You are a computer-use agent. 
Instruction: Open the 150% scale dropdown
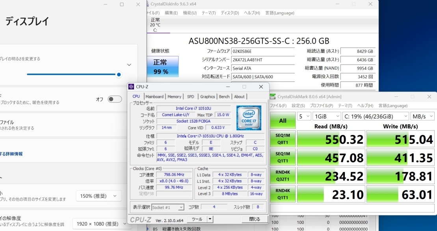[99, 196]
